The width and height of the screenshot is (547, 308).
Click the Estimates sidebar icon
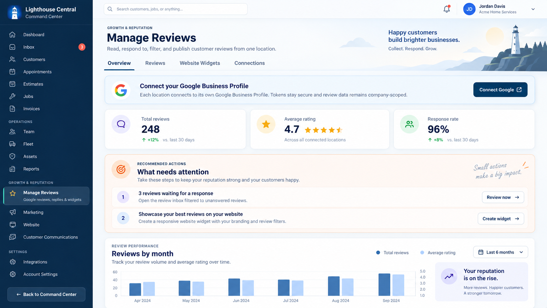[x=12, y=84]
